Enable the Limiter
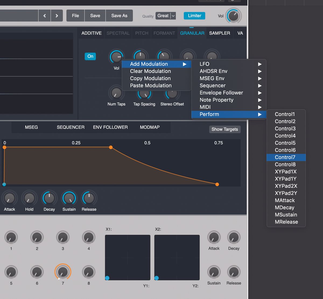 (x=194, y=16)
